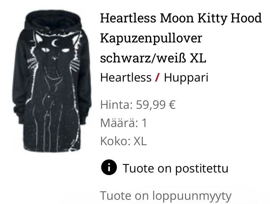The width and height of the screenshot is (270, 204).
Task: Click the Hinta 59,99 € price line
Action: click(138, 105)
